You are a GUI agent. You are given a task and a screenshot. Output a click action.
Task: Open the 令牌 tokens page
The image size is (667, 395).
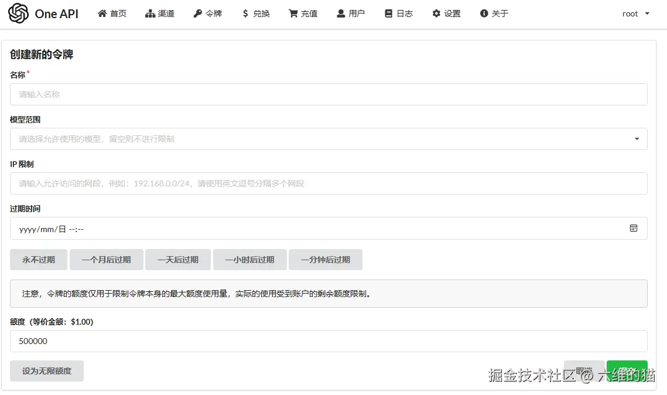coord(207,13)
